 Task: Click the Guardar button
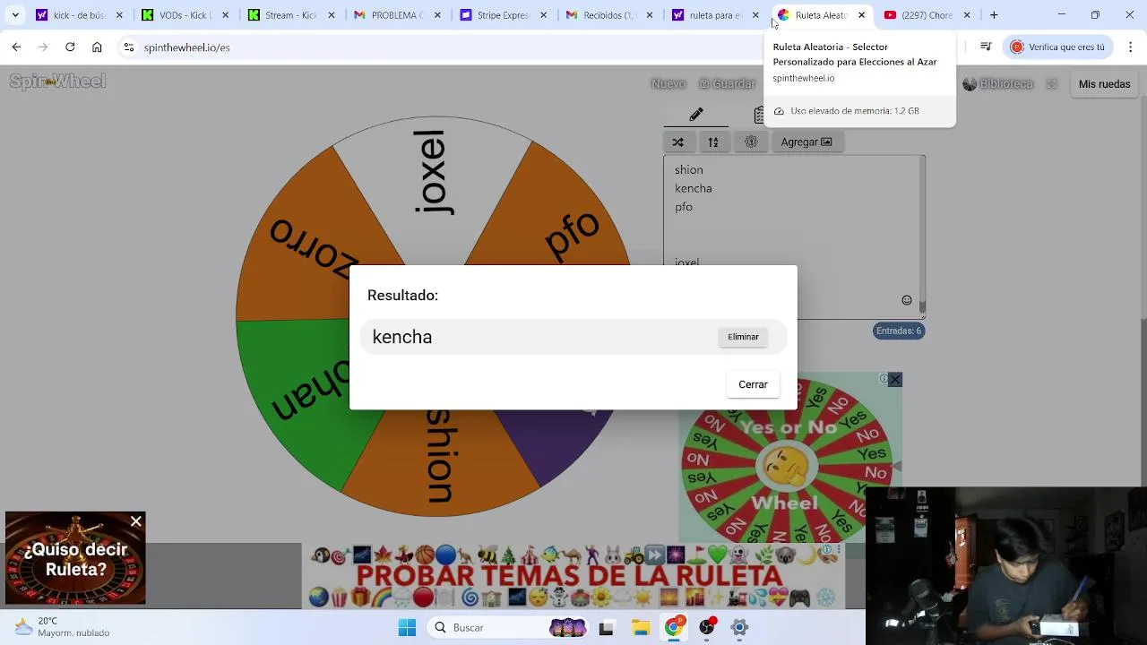click(727, 83)
